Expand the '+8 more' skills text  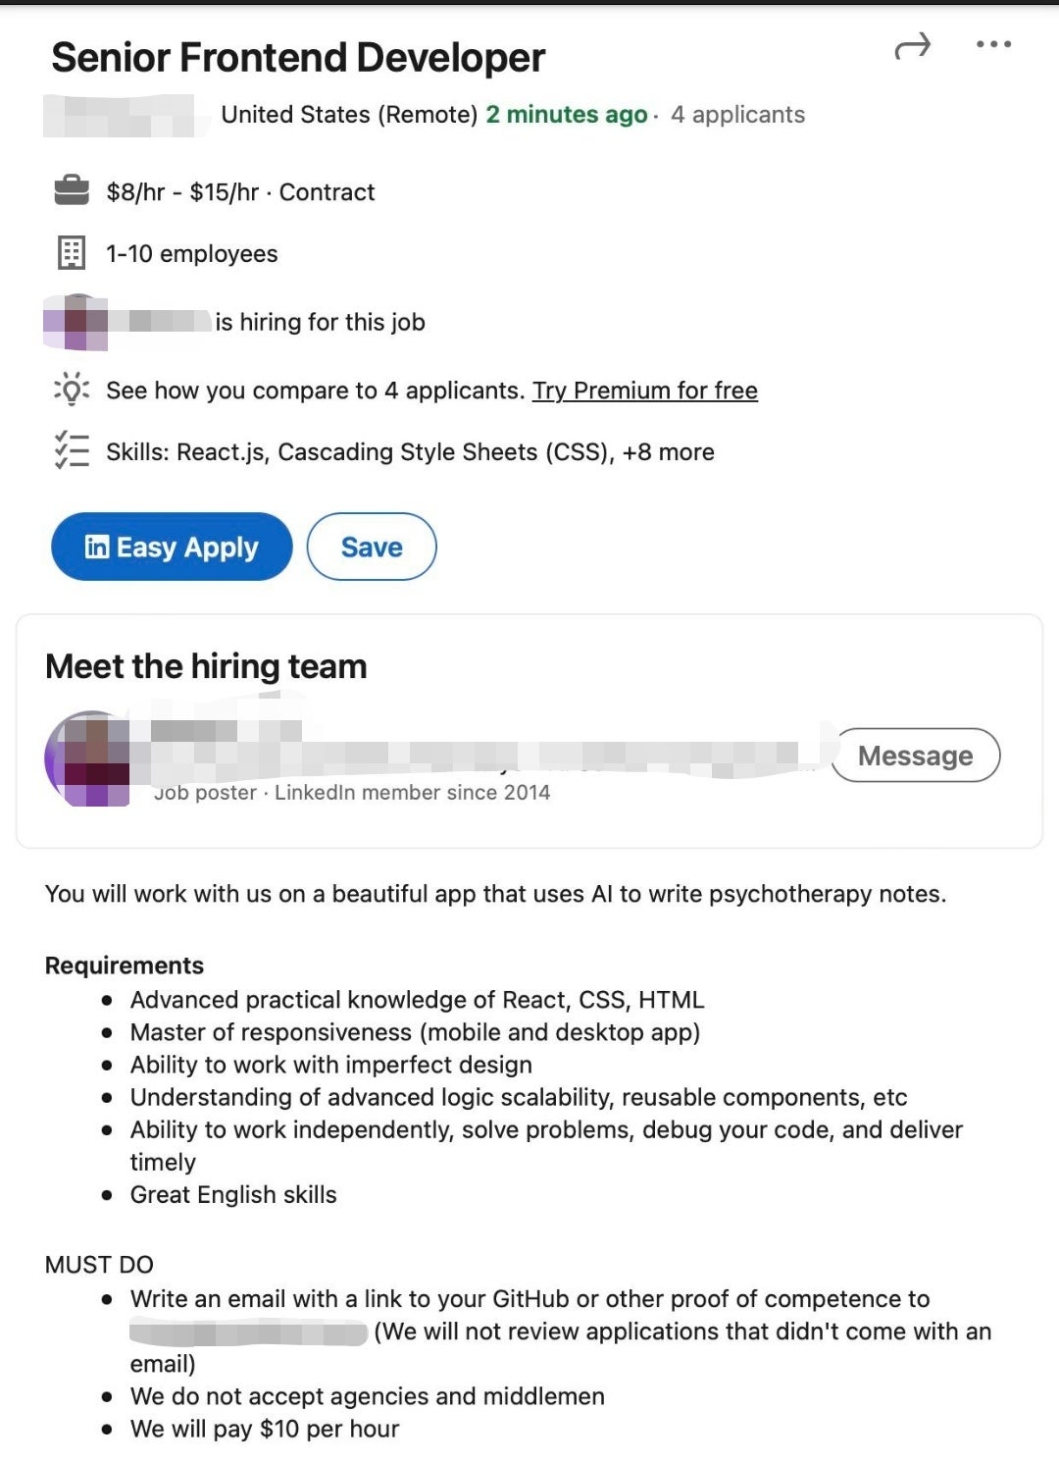(x=669, y=452)
